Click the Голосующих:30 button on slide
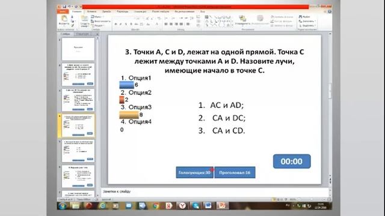Screen dimensions: 385x216 [x=194, y=172]
